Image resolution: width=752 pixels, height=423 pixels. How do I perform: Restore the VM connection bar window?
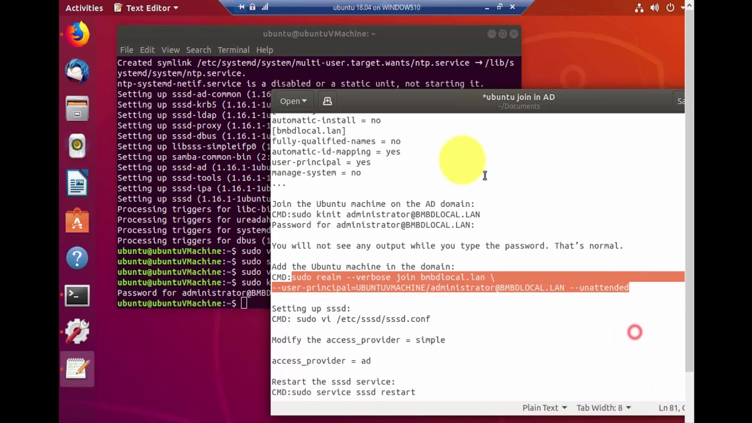pos(499,7)
